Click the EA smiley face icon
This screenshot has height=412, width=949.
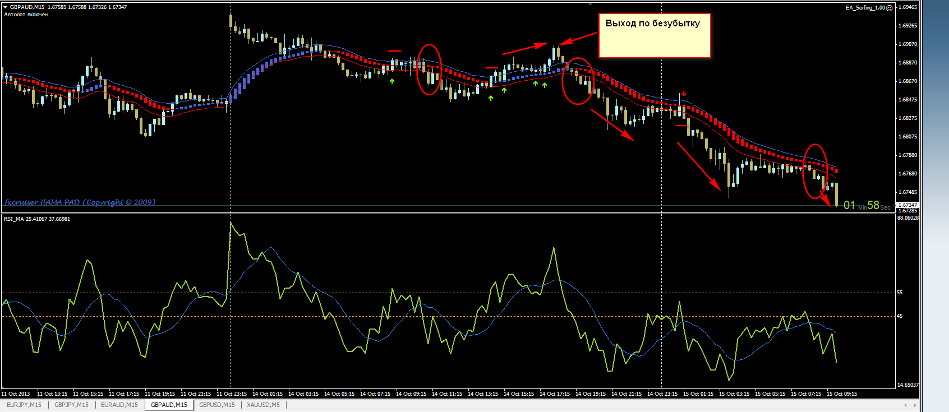click(x=889, y=8)
